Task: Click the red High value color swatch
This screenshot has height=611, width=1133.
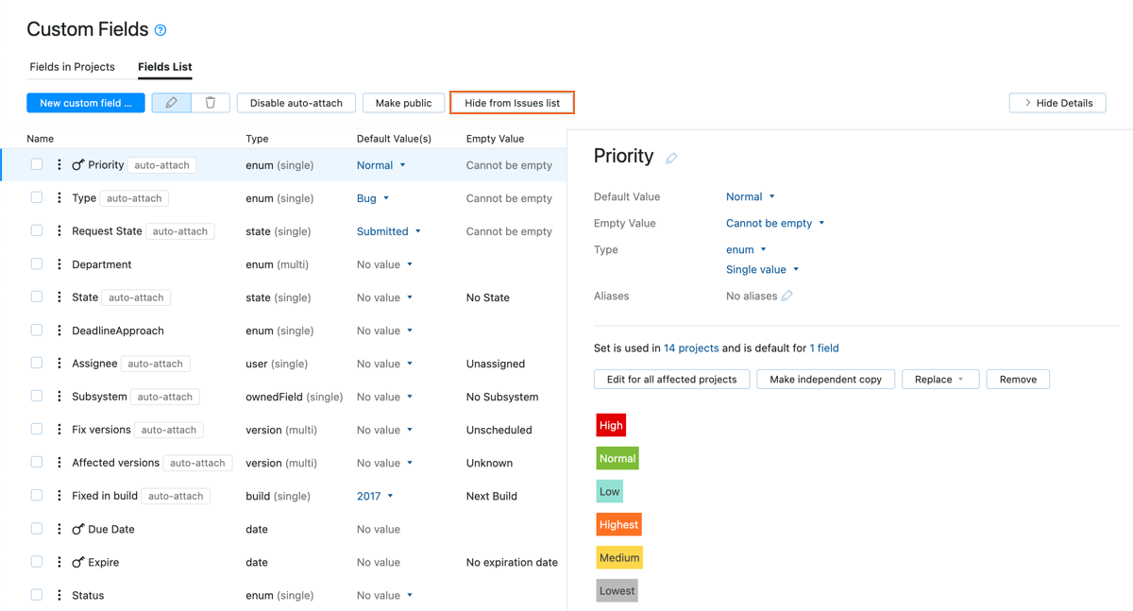Action: (610, 425)
